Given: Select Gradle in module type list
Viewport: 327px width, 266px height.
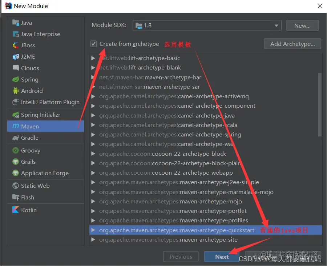Looking at the screenshot, I should tap(45, 138).
